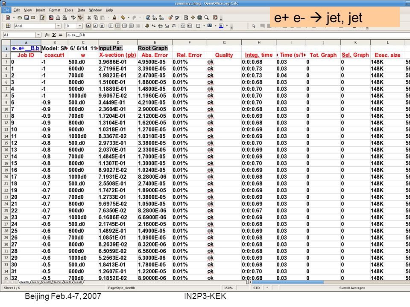410x307 pixels.
Task: Toggle AutoSpellcheck on or off
Action: [80, 17]
